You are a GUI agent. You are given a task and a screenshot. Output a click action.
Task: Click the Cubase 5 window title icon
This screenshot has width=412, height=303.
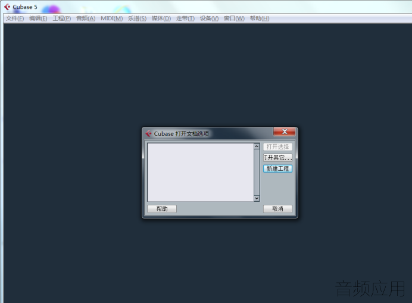point(7,7)
